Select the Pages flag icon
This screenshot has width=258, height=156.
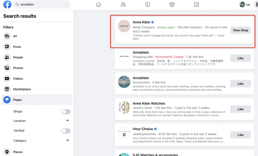coord(7,100)
